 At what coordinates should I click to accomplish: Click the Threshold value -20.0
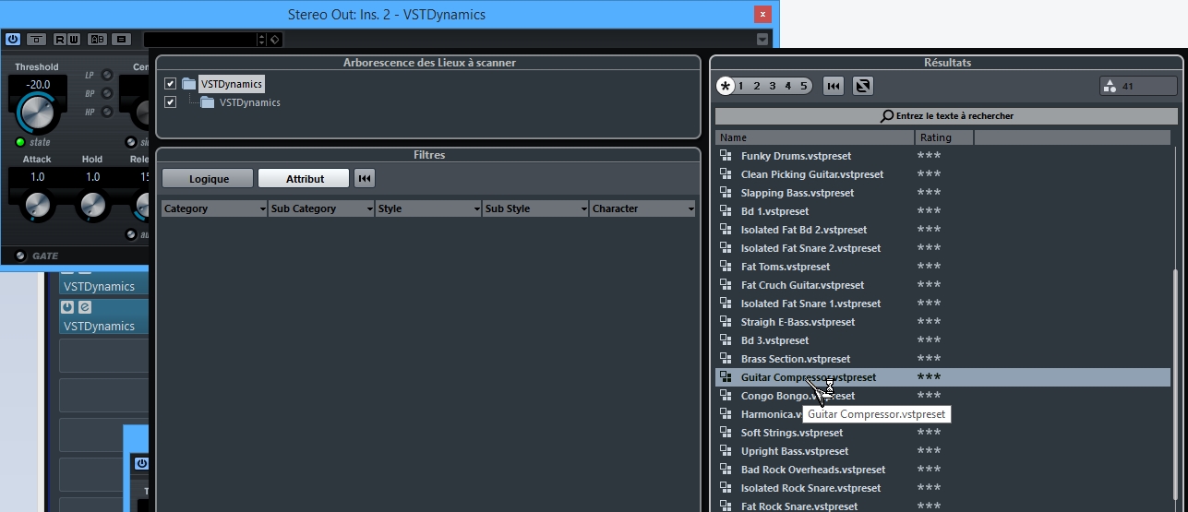click(37, 84)
